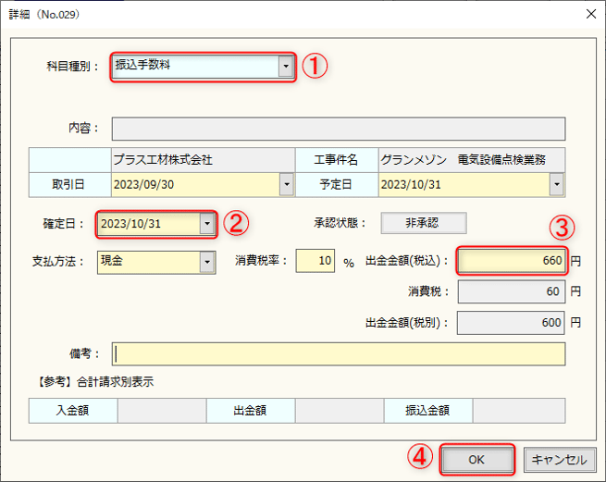606x482 pixels.
Task: Open the 支払方法 dropdown arrow
Action: [x=207, y=262]
